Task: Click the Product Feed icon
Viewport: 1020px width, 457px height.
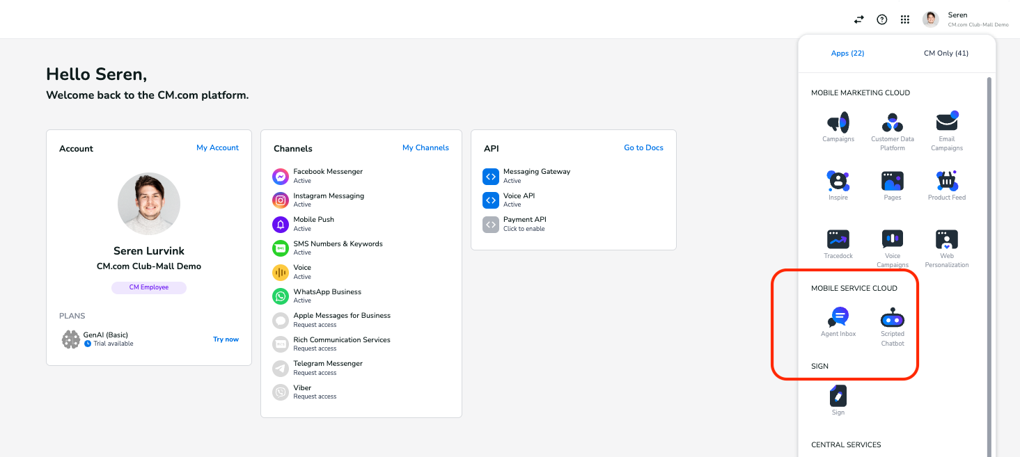Action: point(946,182)
